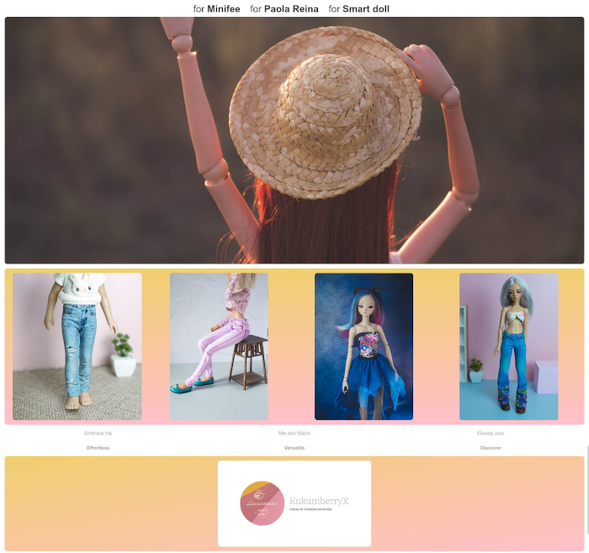Click the 'Embrace the' caption text

(98, 433)
